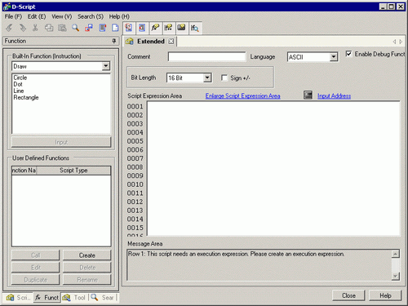Viewport: 408px width, 306px height.
Task: Click the new blank page icon
Action: coord(115,28)
